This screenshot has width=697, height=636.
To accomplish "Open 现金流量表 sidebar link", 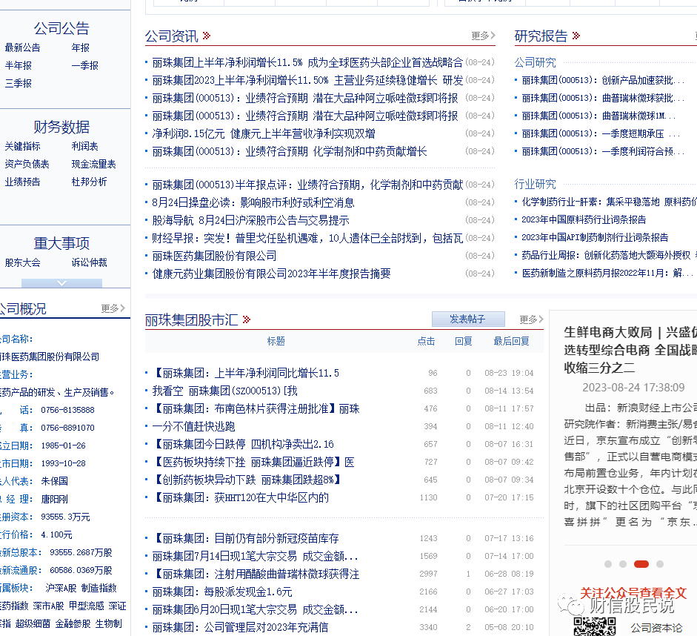I will (x=94, y=164).
